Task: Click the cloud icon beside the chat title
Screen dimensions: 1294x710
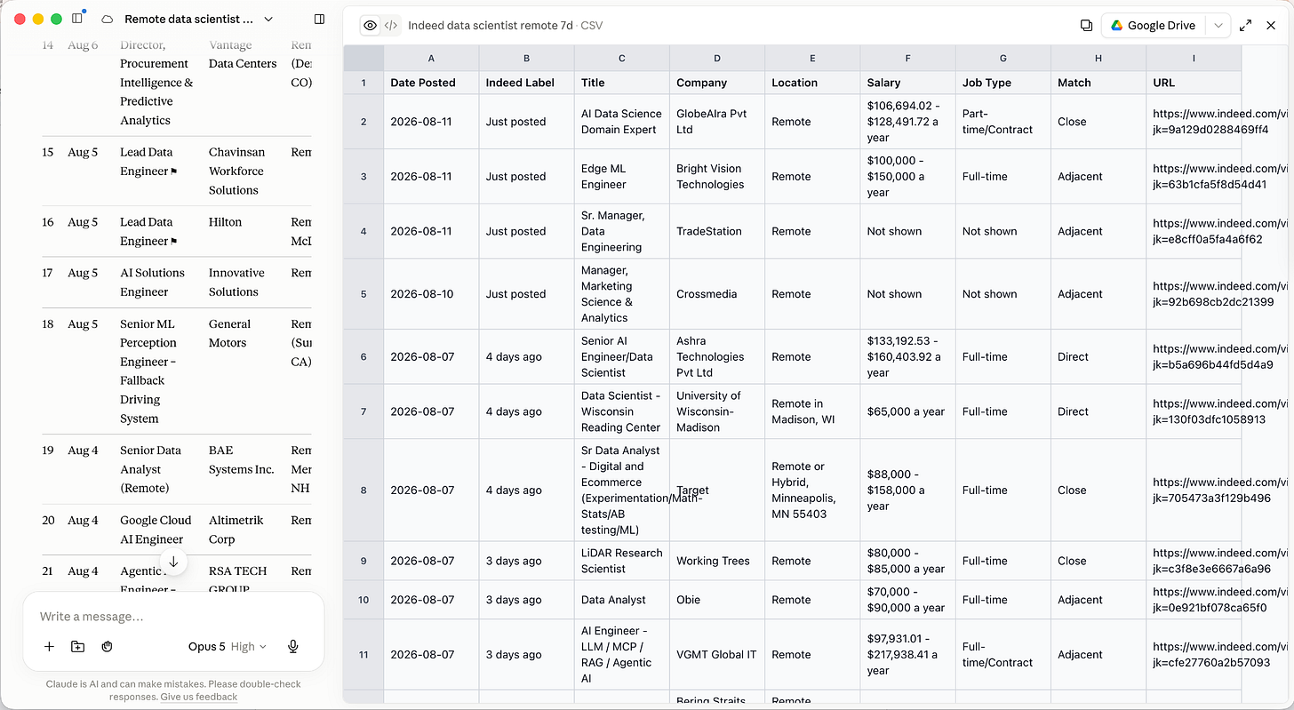Action: coord(108,19)
